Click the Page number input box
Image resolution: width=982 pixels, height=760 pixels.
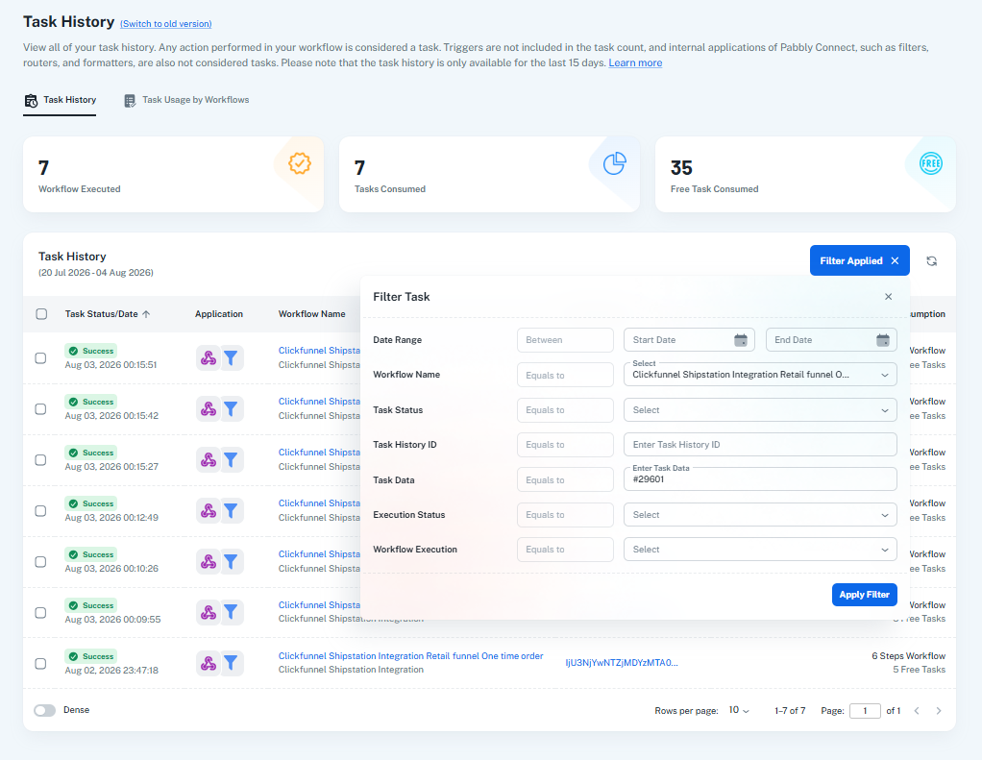[865, 711]
